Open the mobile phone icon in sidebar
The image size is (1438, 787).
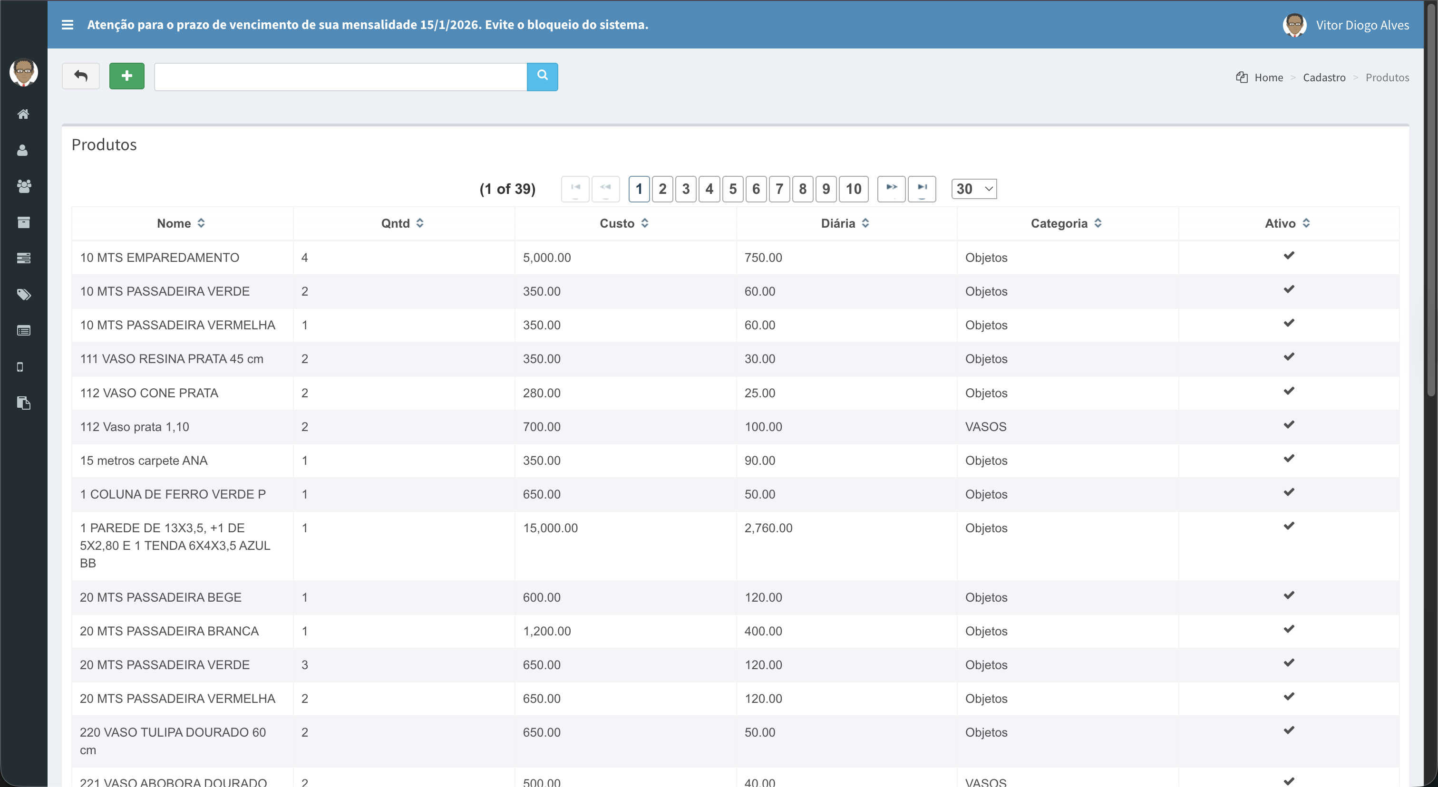20,367
